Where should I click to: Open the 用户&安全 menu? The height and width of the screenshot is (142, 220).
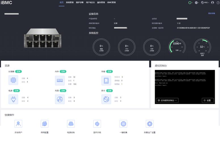point(90,3)
